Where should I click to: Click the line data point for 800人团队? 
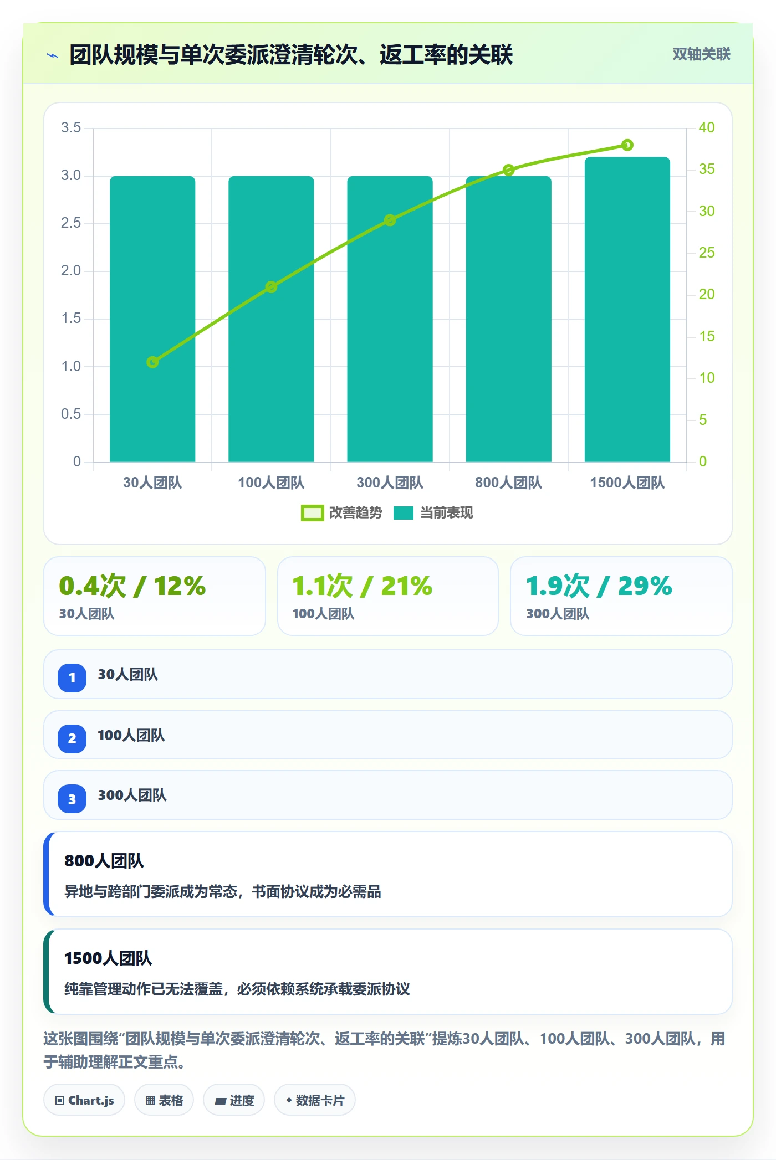509,170
